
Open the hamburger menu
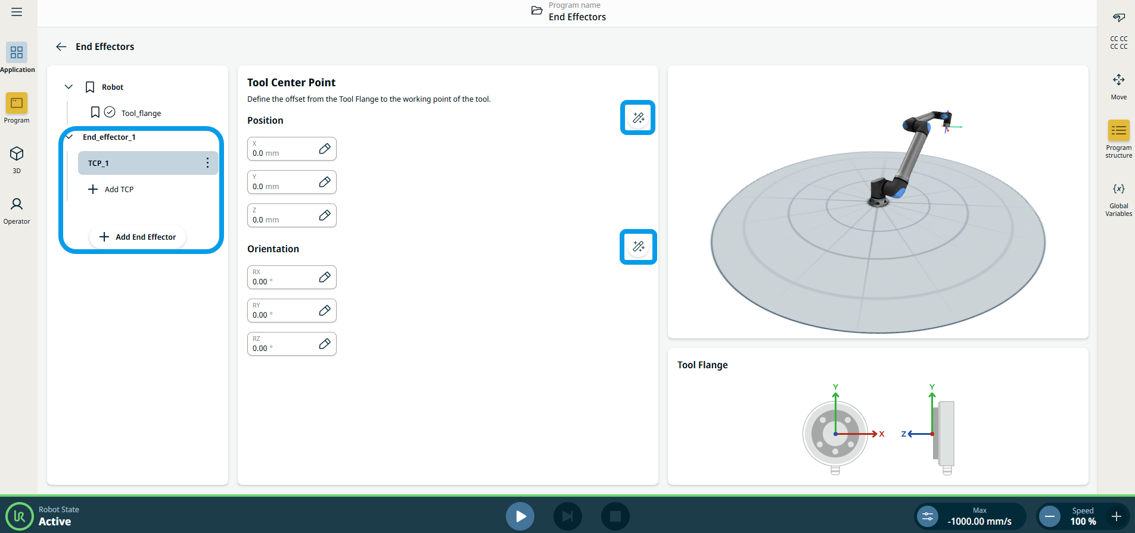[x=17, y=12]
